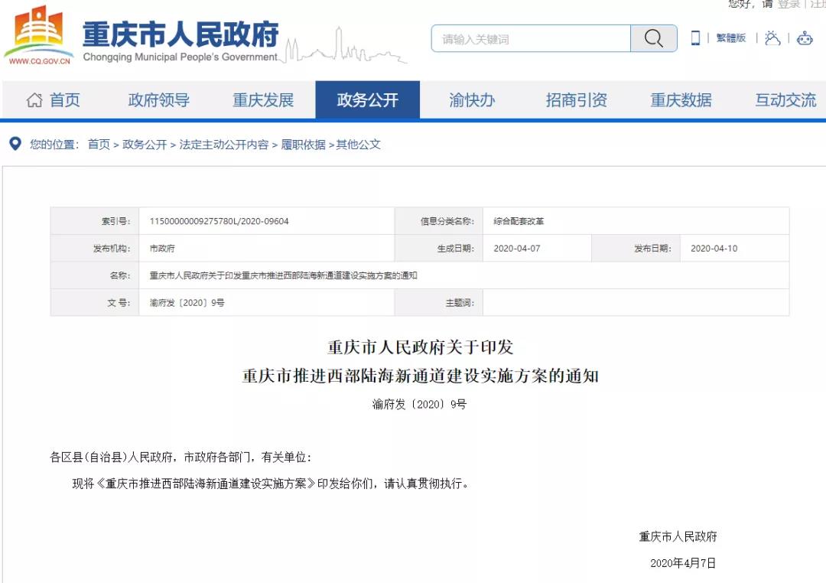The width and height of the screenshot is (826, 583).
Task: Go to 履职依据 in breadcrumb
Action: click(x=303, y=145)
